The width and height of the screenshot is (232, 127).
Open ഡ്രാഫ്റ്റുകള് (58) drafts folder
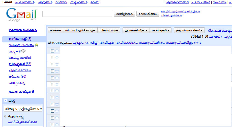point(20,64)
